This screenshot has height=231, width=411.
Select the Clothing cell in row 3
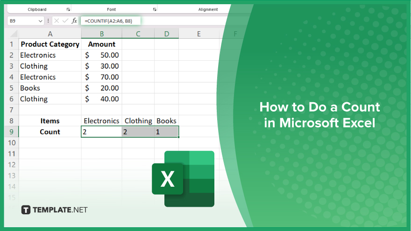pyautogui.click(x=50, y=66)
